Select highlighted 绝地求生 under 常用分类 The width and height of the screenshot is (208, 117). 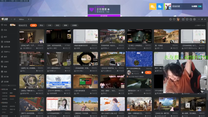(12, 96)
